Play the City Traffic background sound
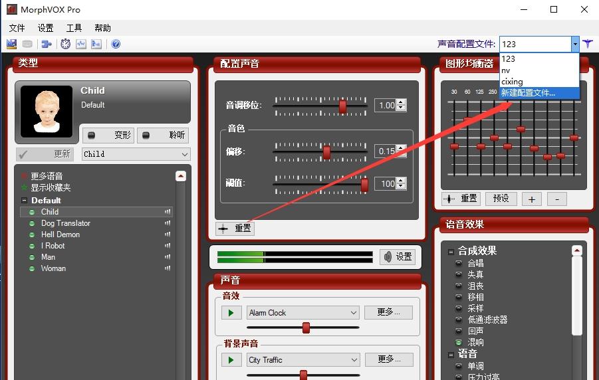This screenshot has height=380, width=599. pyautogui.click(x=231, y=359)
